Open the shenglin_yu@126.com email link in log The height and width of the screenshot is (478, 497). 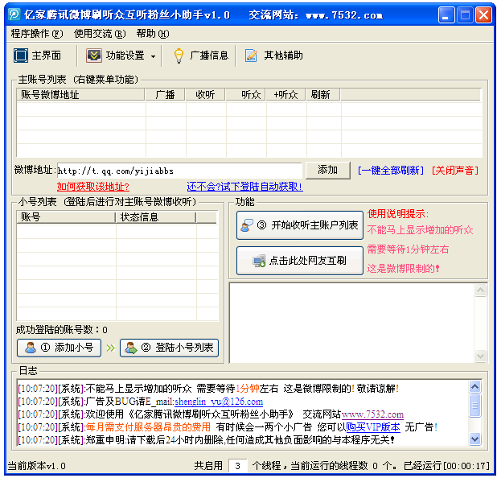[x=219, y=402]
